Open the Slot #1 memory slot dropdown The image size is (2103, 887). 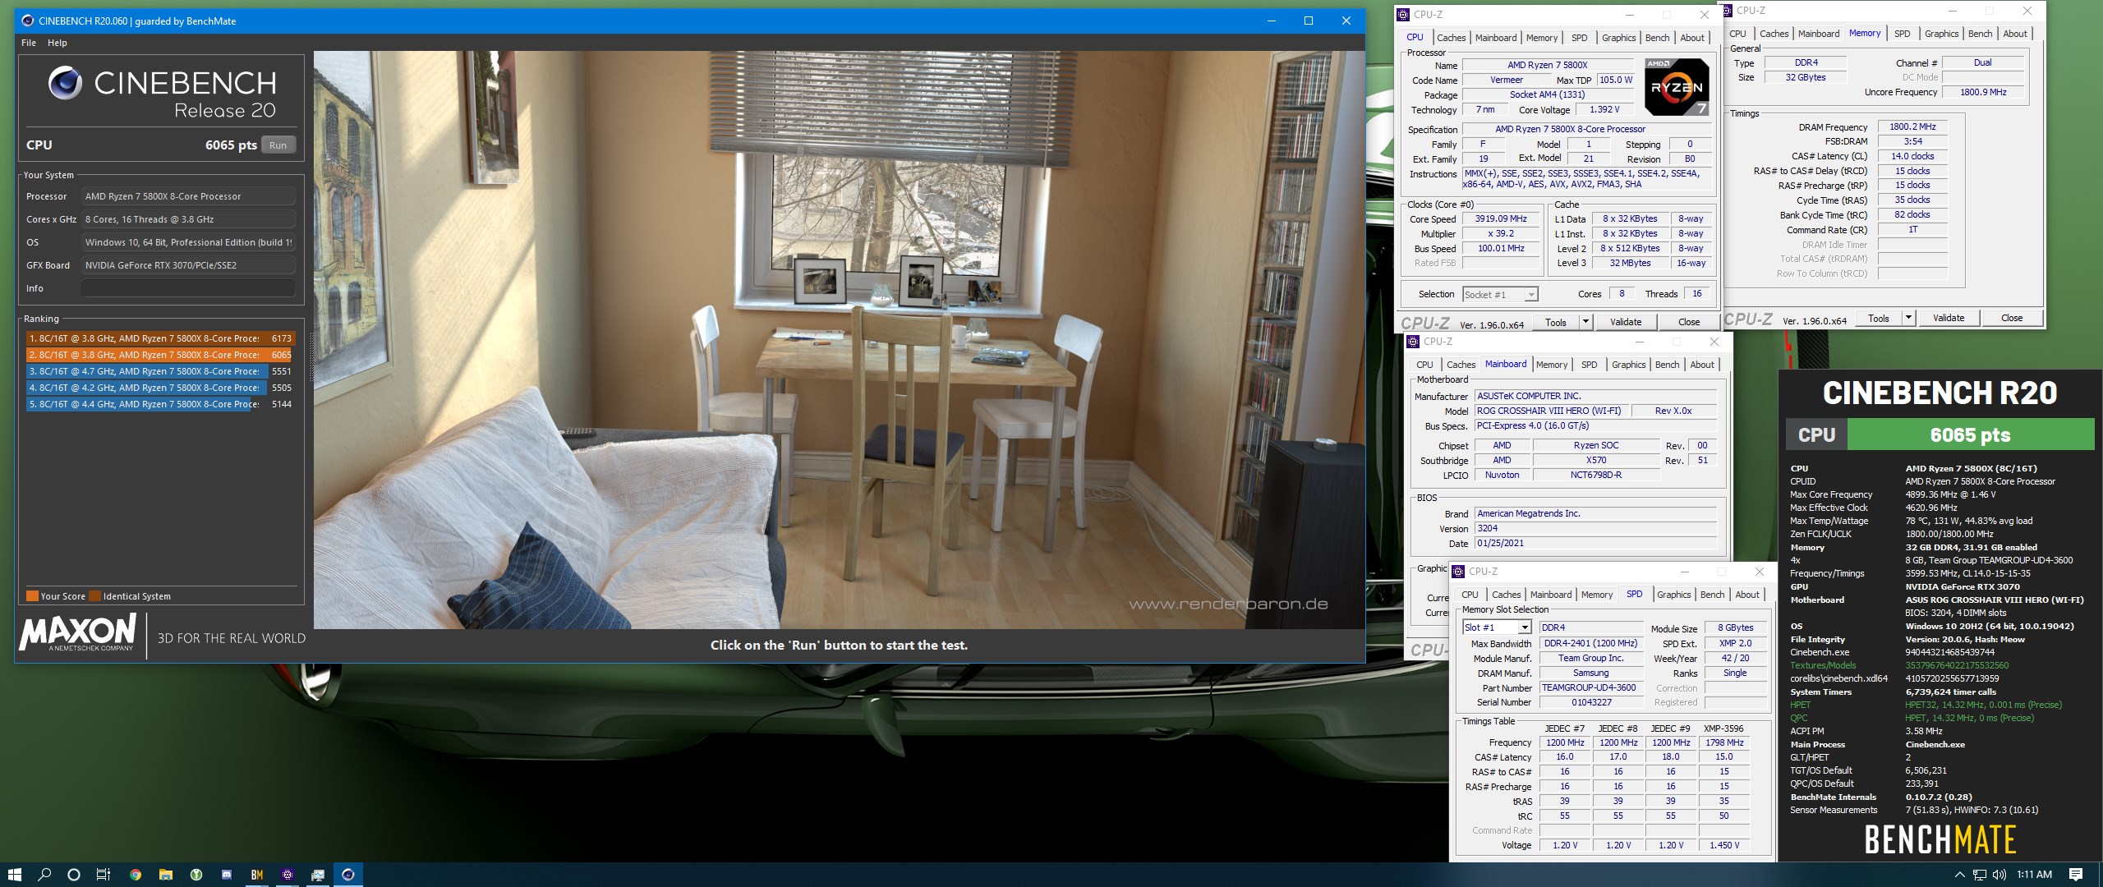pyautogui.click(x=1497, y=627)
